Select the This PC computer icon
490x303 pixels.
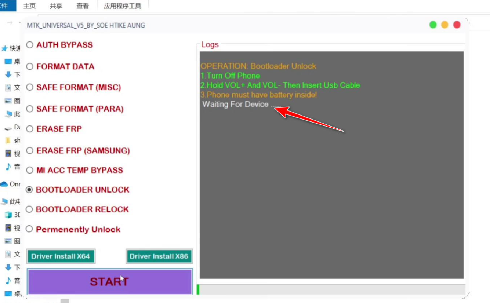pos(8,114)
